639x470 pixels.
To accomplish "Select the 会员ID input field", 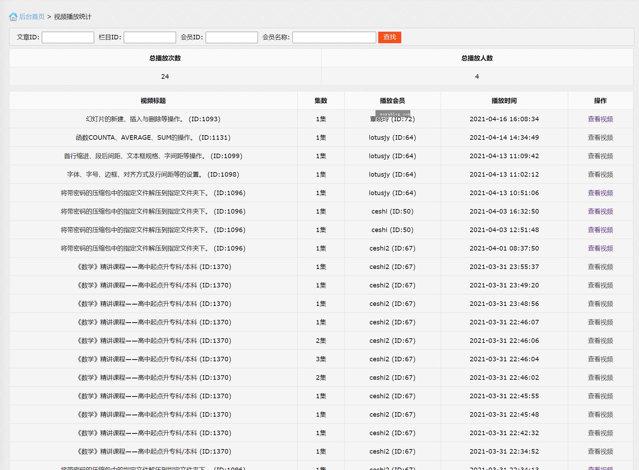I will [x=232, y=37].
